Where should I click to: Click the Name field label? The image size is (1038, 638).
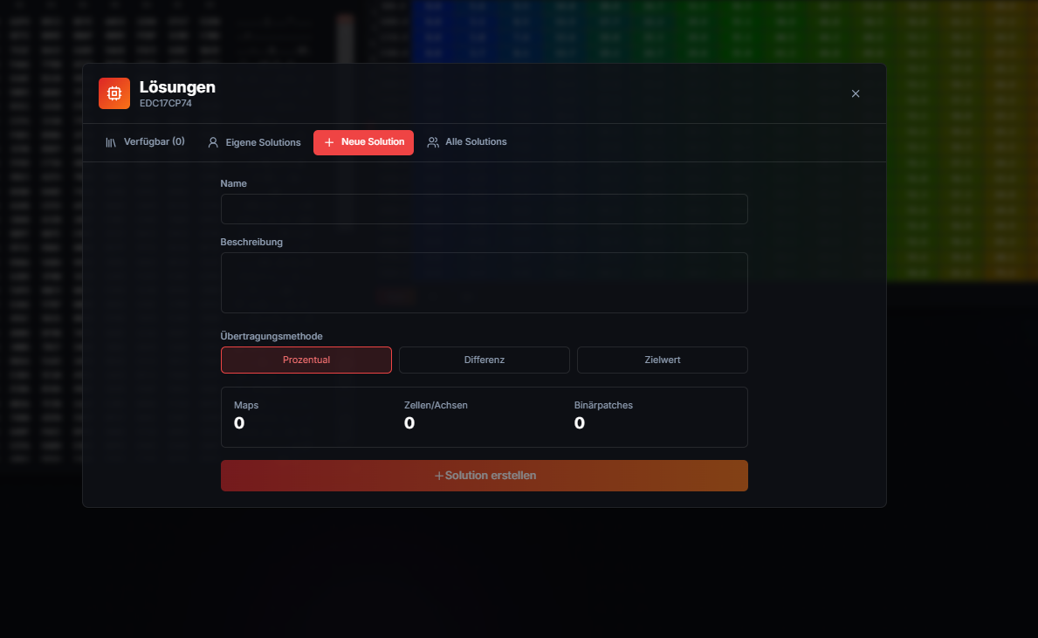[x=234, y=183]
